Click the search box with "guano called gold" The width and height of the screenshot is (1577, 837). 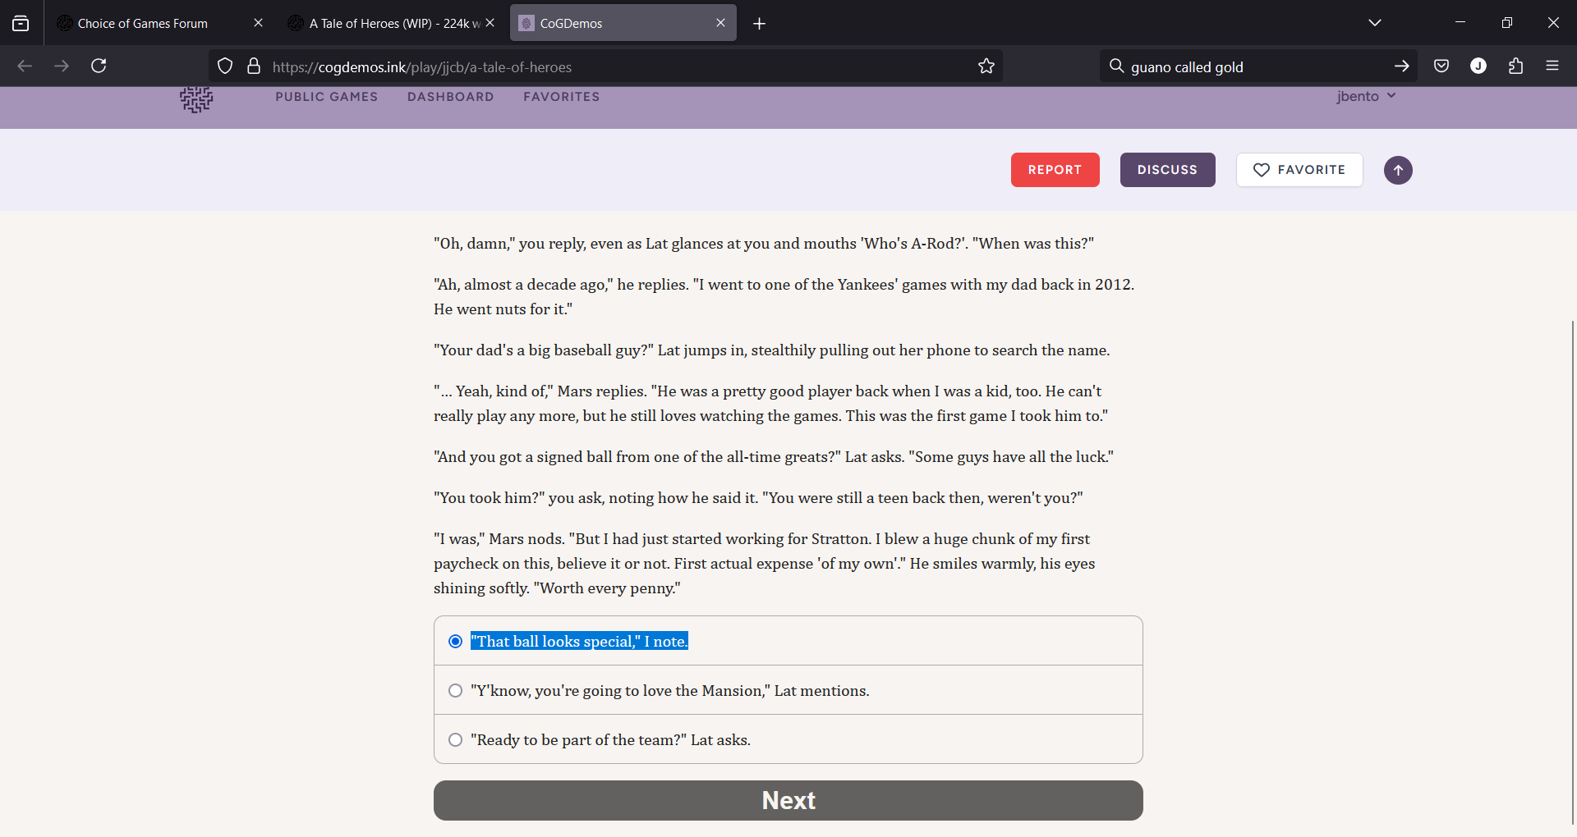tap(1257, 66)
